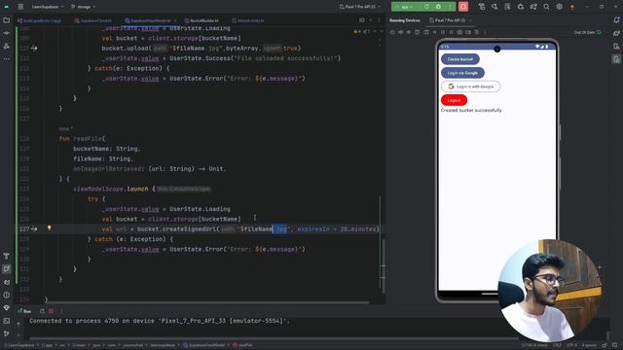623x350 pixels.
Task: Open Search Everywhere magnifier icon
Action: 546,7
